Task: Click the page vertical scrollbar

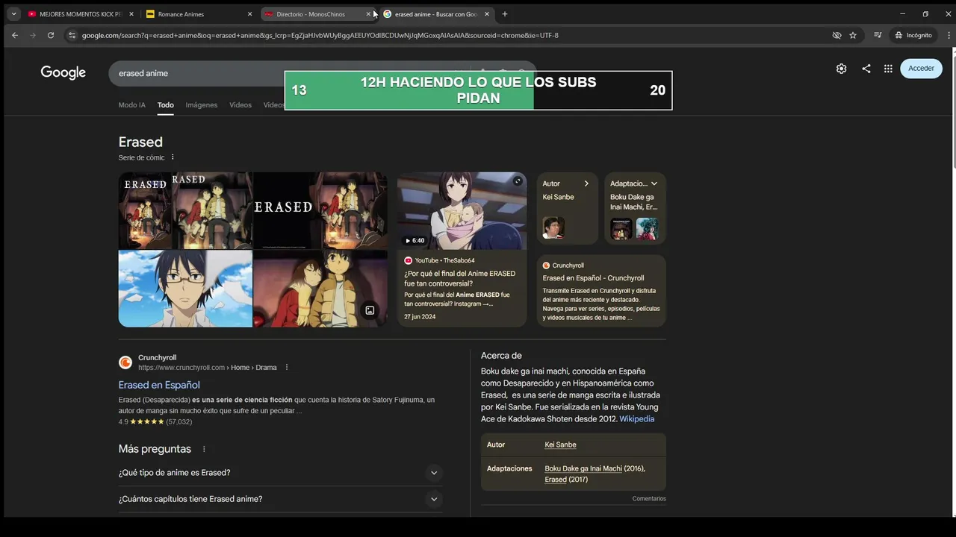Action: (x=953, y=112)
